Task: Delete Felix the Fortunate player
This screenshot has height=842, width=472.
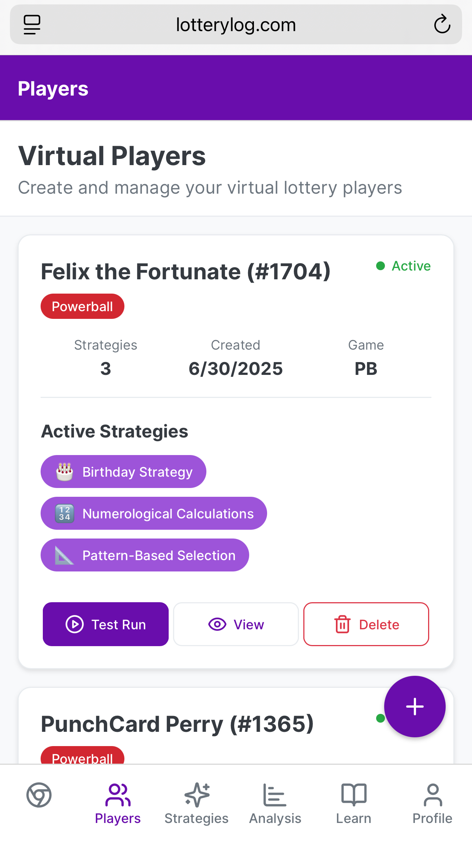Action: (x=366, y=624)
